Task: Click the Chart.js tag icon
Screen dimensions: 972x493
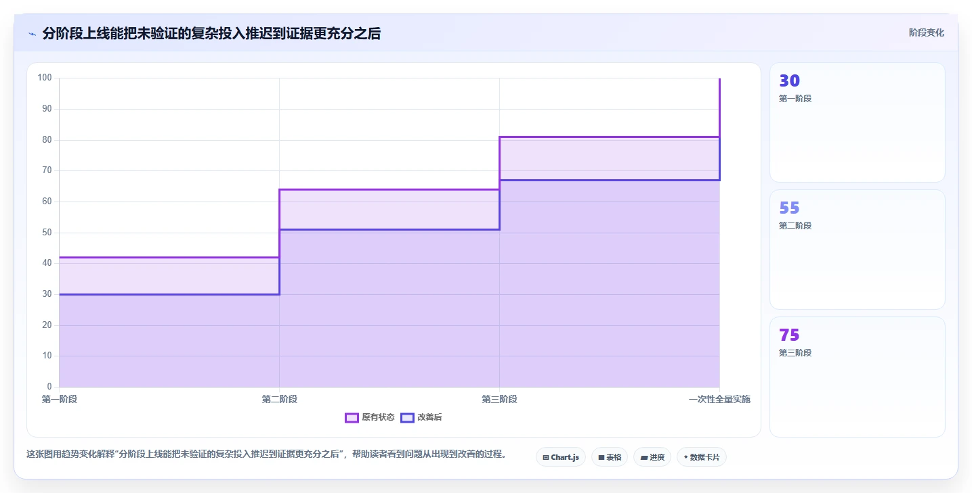Action: point(546,458)
